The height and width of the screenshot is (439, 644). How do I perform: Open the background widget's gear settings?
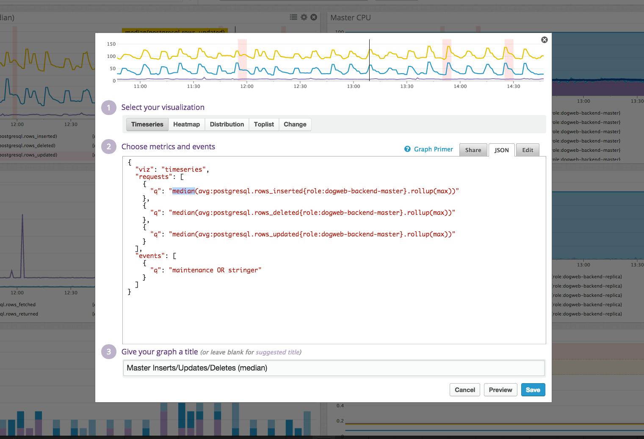click(304, 17)
